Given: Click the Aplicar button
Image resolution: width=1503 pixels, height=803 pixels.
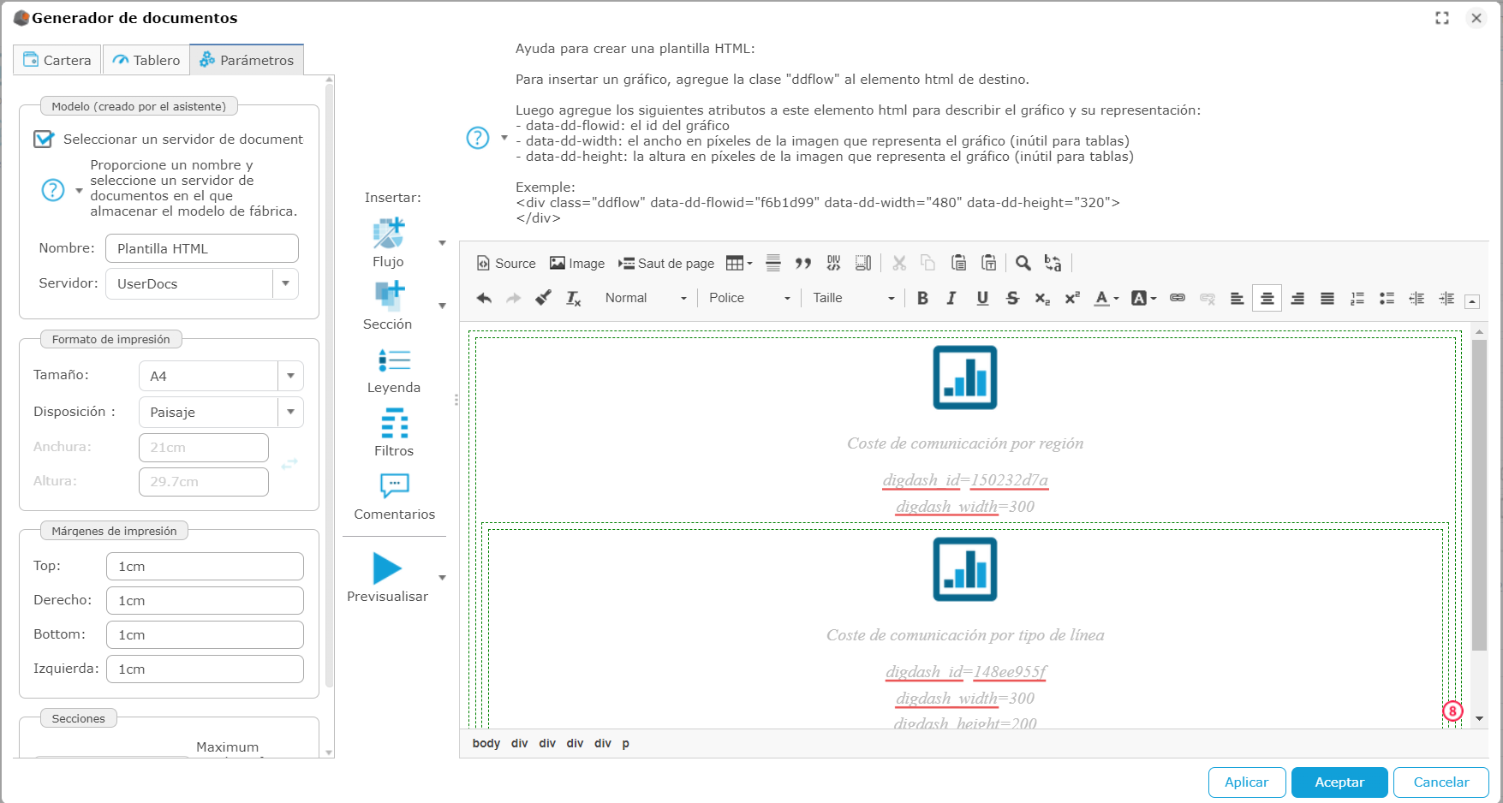Looking at the screenshot, I should [x=1247, y=782].
